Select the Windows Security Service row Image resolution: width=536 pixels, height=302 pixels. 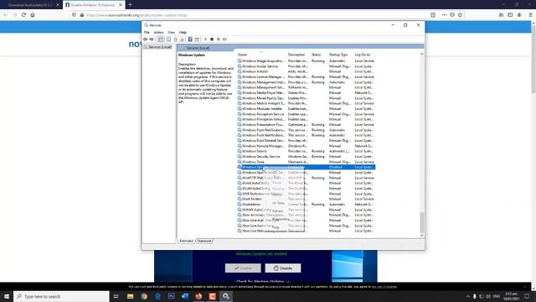point(306,157)
